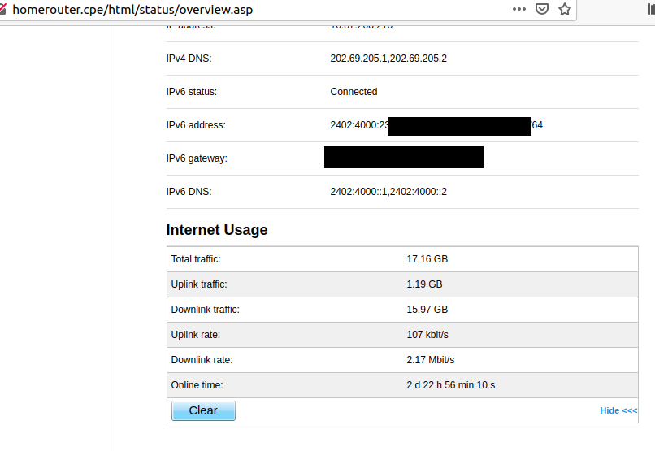
Task: Click the insecure connection icon beside URL
Action: click(2, 9)
